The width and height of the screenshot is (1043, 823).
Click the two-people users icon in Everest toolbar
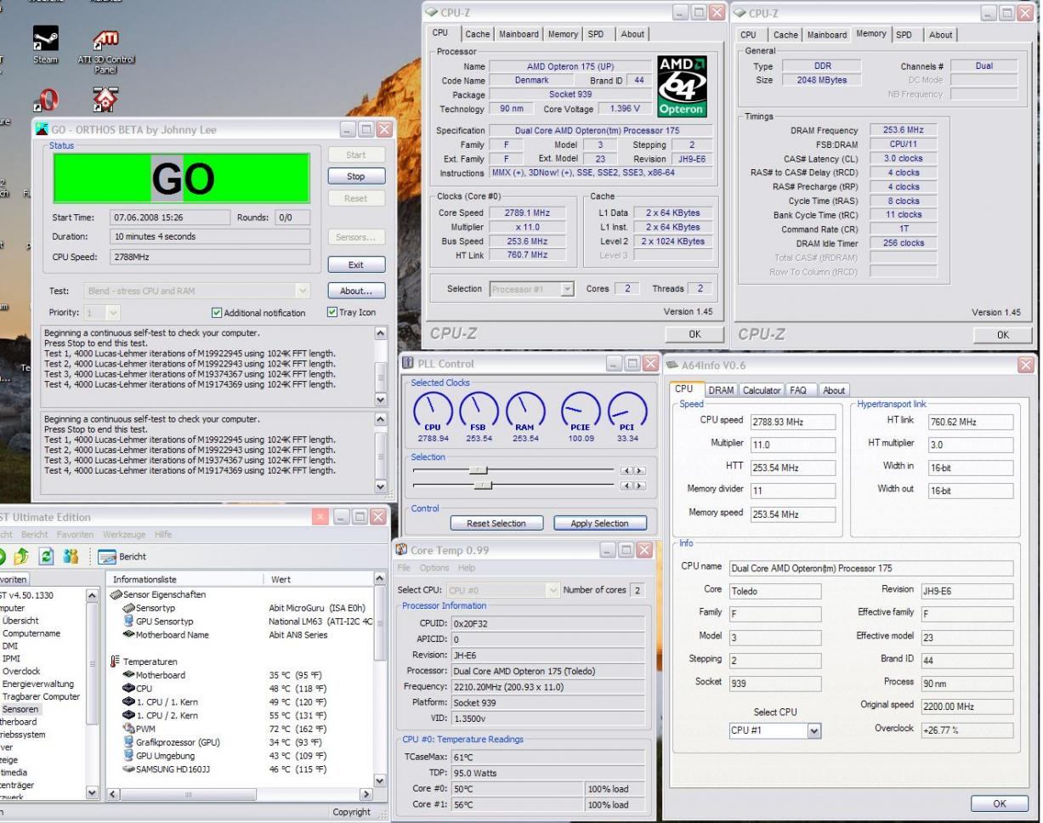click(x=71, y=557)
